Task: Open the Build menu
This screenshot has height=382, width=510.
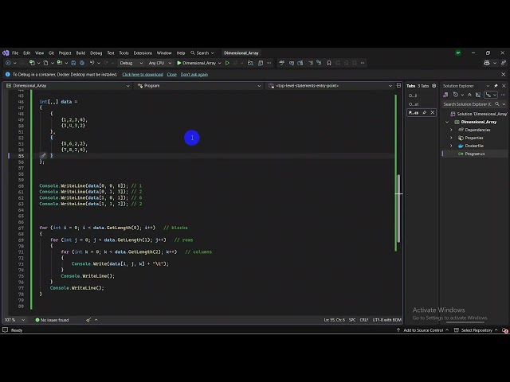Action: tap(80, 53)
